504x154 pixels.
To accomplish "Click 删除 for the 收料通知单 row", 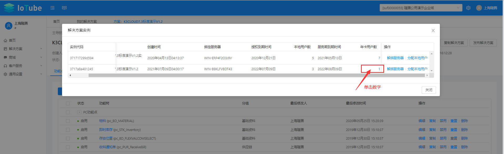I will pyautogui.click(x=464, y=147).
